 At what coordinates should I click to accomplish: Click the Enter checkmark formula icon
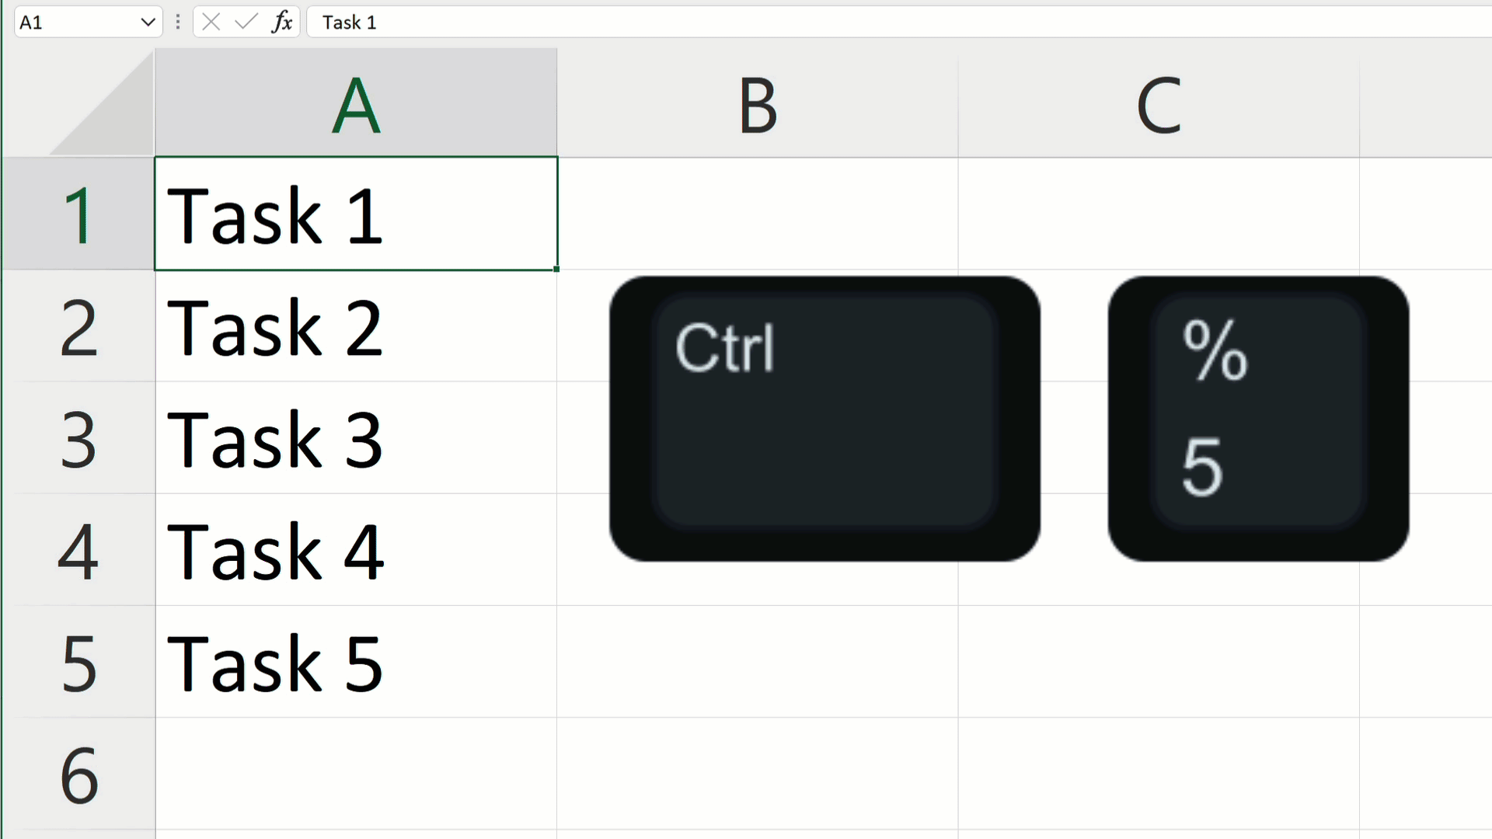246,23
